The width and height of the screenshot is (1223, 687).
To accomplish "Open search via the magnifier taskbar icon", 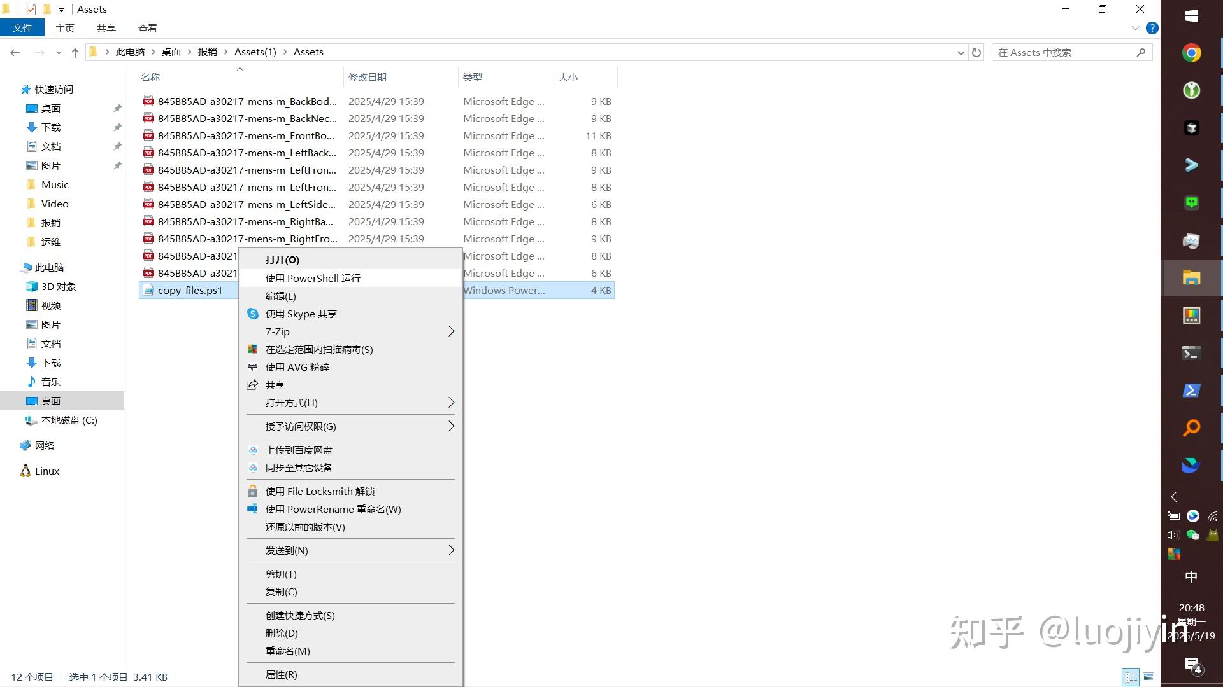I will pyautogui.click(x=1191, y=427).
